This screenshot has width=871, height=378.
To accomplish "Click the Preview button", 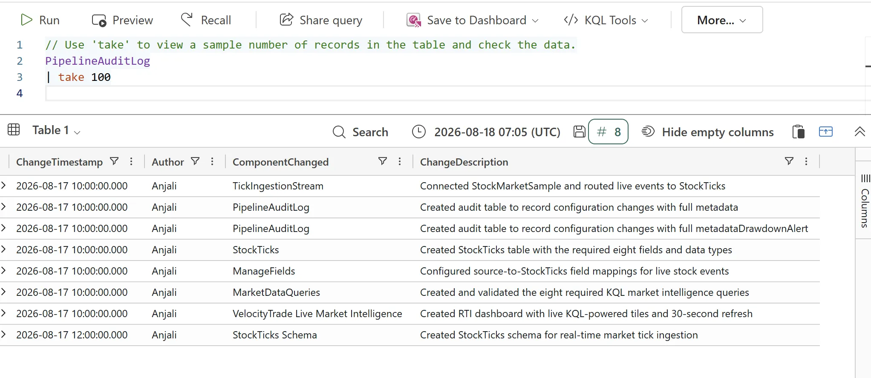I will [x=122, y=20].
